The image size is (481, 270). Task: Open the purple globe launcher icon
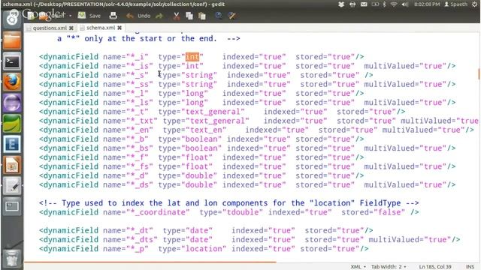[12, 103]
